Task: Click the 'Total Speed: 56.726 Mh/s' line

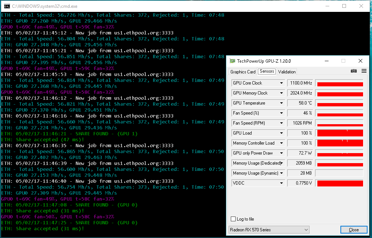Action: click(x=113, y=15)
